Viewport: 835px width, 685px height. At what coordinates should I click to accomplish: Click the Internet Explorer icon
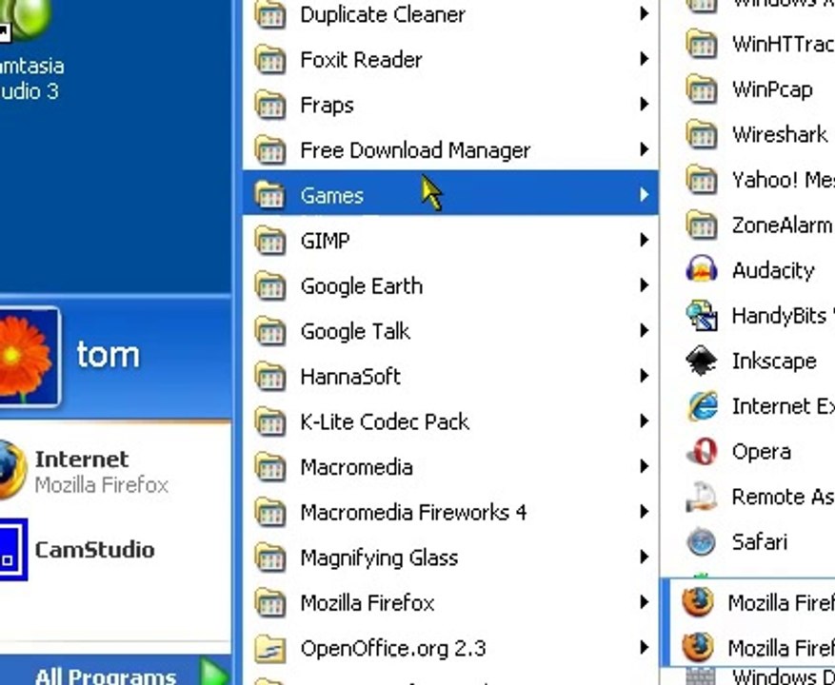[x=703, y=406]
